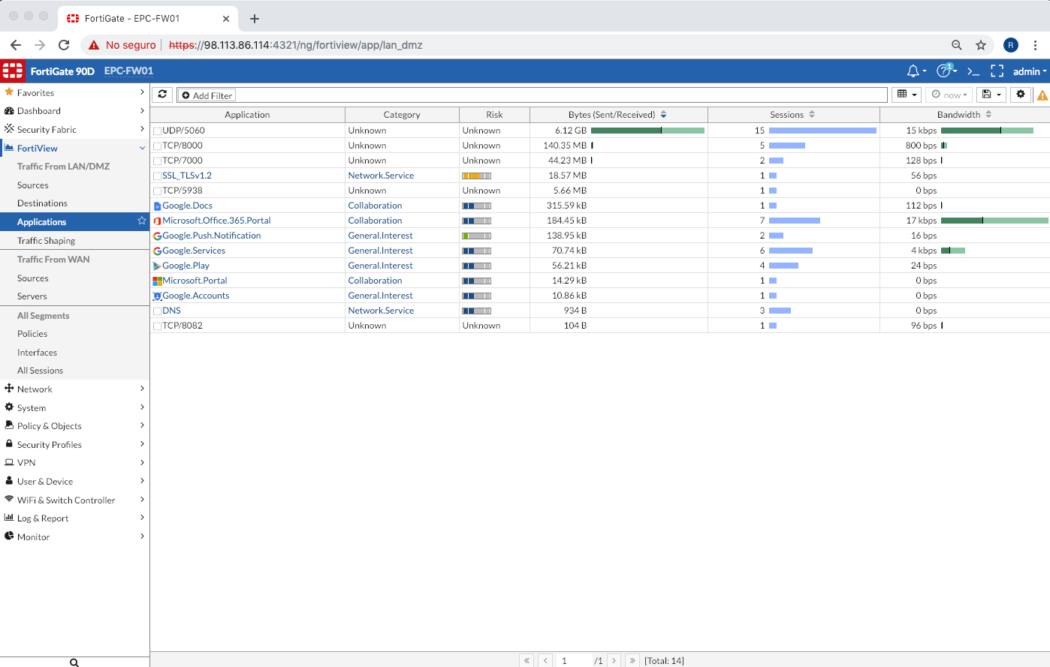Click the Google.Push.Notification icon
1050x667 pixels.
157,236
